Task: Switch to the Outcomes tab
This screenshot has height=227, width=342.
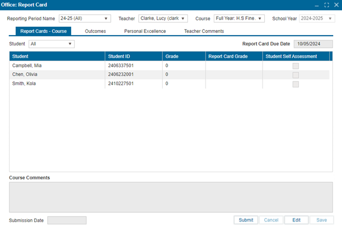Action: tap(95, 31)
